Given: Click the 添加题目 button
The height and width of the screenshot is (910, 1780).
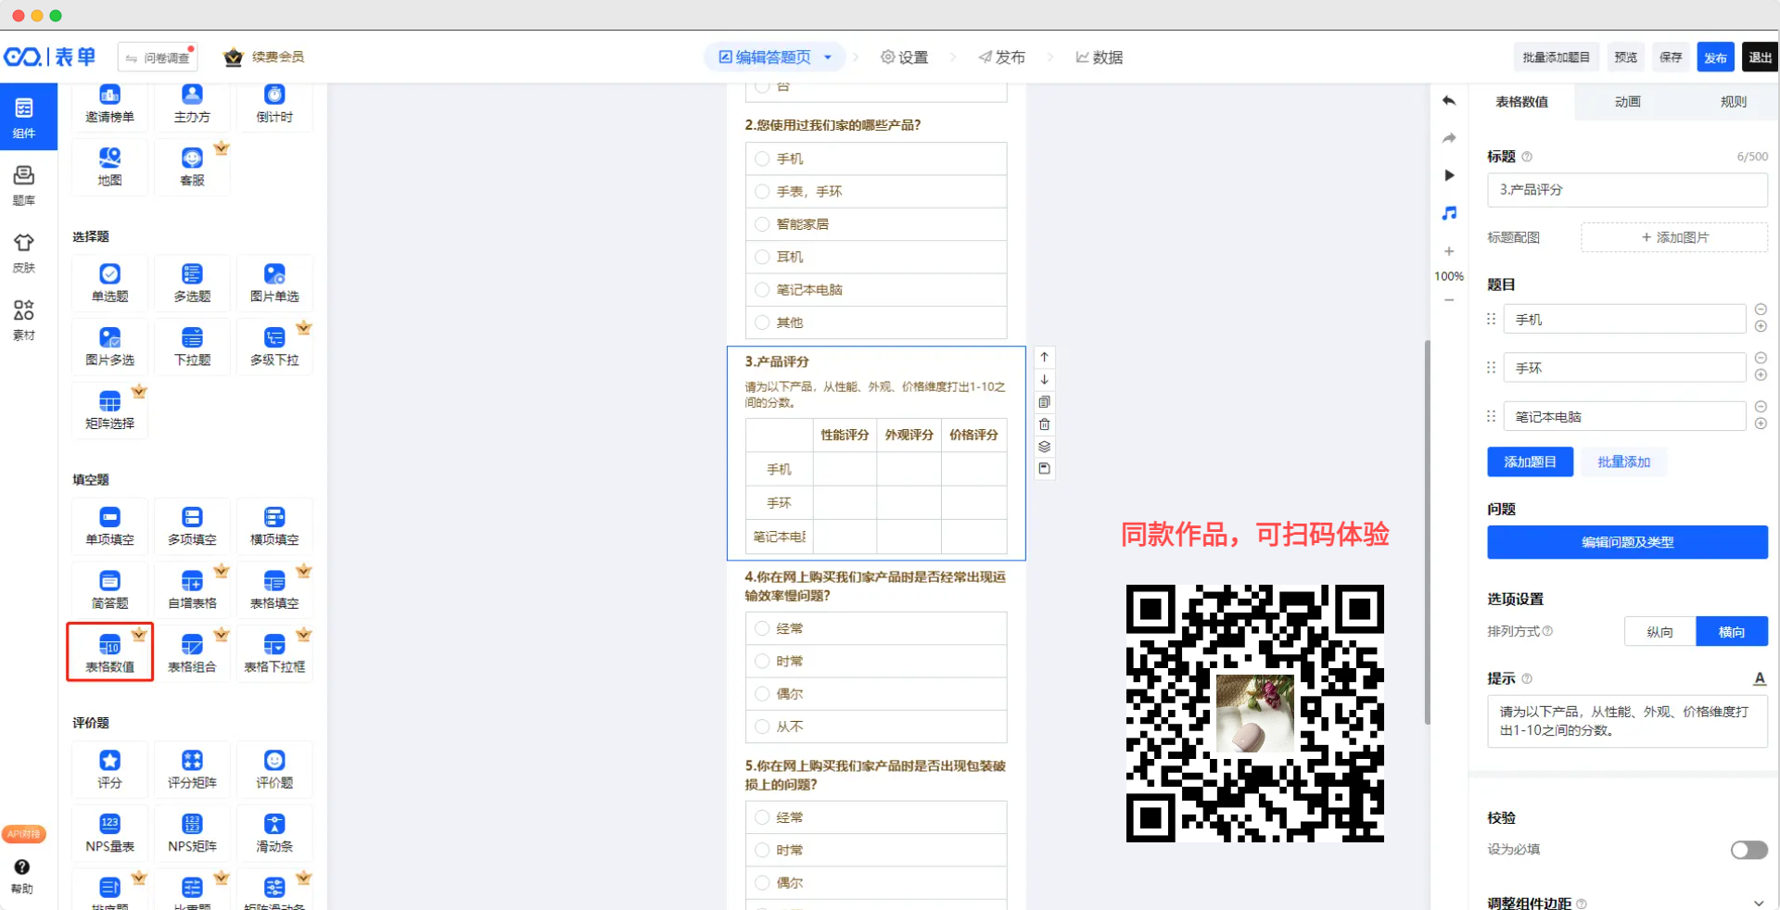Looking at the screenshot, I should [x=1530, y=461].
